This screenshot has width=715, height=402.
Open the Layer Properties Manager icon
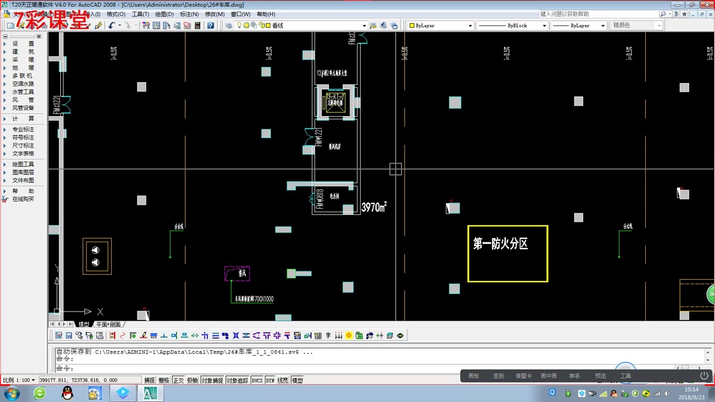229,26
